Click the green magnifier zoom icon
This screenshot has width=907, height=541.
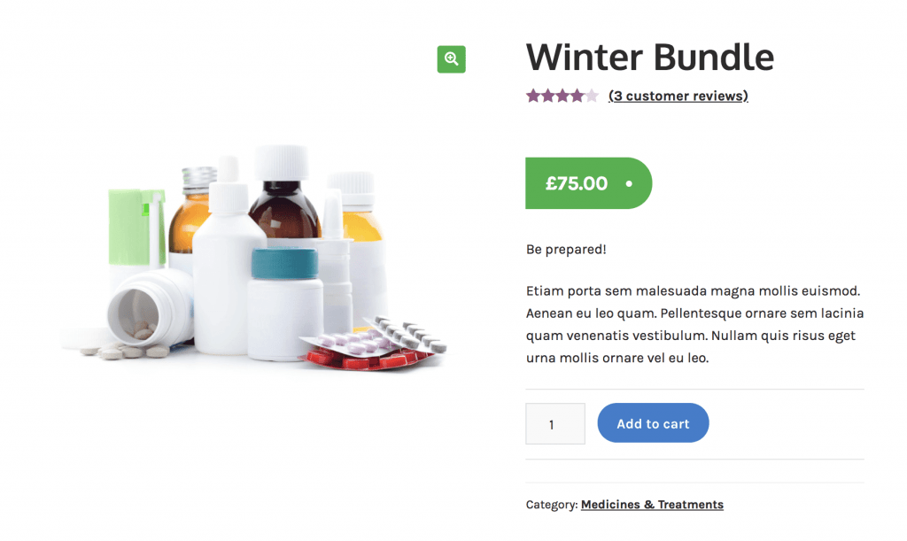click(x=451, y=59)
